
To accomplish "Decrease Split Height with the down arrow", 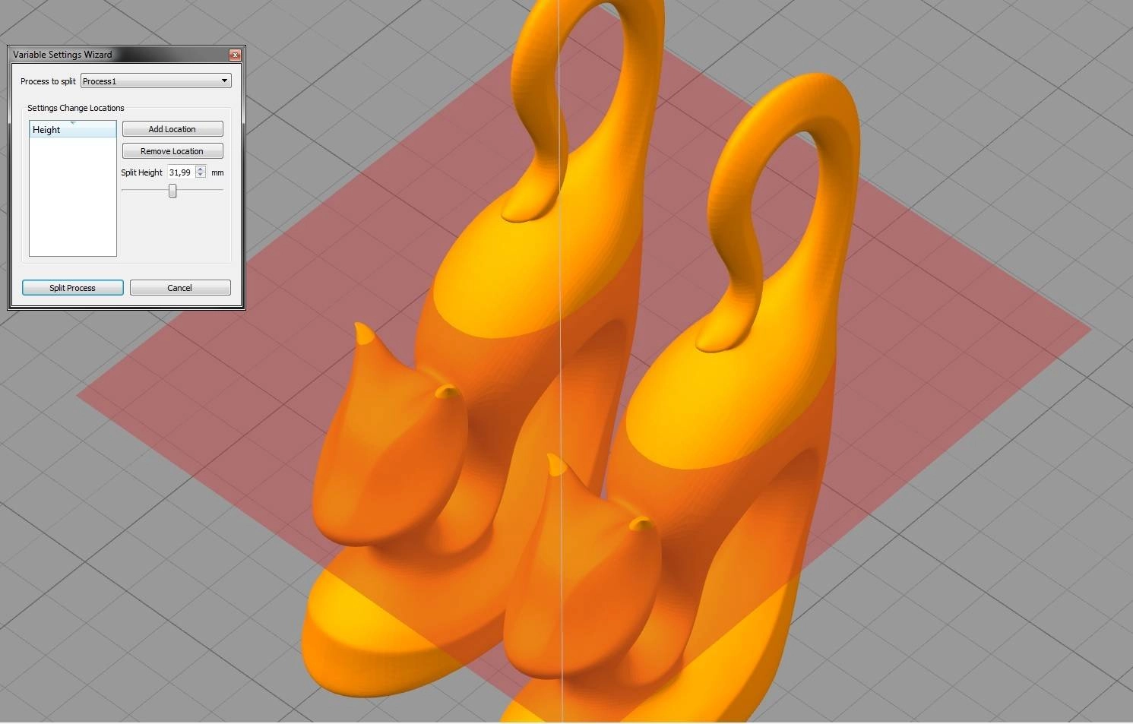I will 201,175.
